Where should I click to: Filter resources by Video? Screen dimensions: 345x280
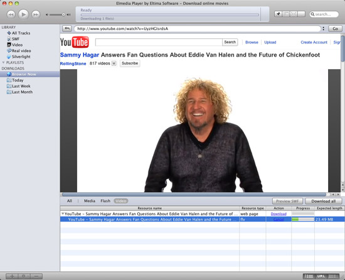pyautogui.click(x=121, y=201)
